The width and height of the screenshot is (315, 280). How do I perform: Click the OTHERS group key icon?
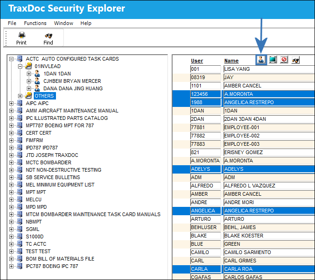pyautogui.click(x=29, y=96)
